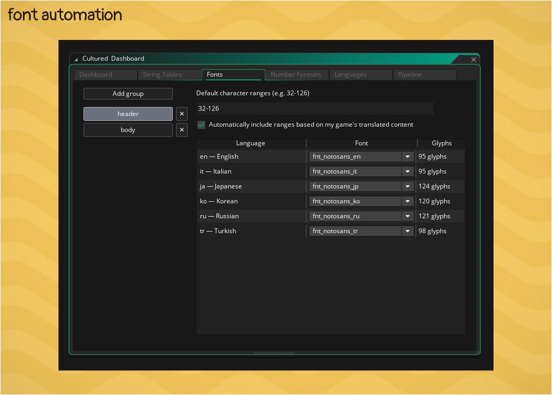Open the Italian font dropdown arrow
This screenshot has width=552, height=395.
(408, 171)
